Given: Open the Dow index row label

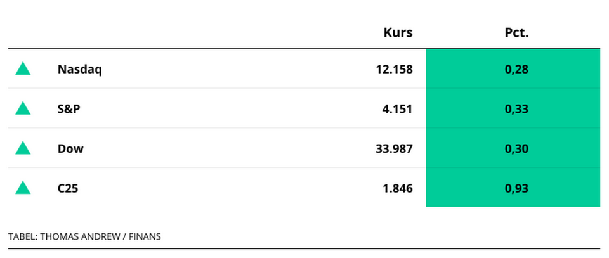Looking at the screenshot, I should (70, 148).
